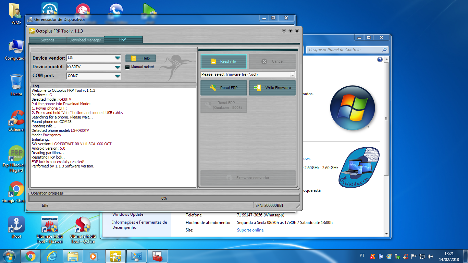Expand the Device model dropdown
The image size is (468, 263).
[x=118, y=67]
